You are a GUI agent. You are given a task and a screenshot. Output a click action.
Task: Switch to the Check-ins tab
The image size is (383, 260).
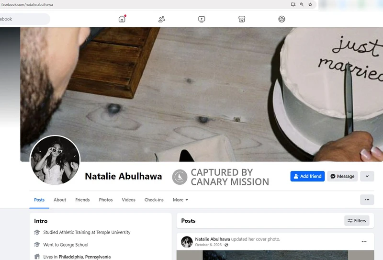[x=154, y=200]
